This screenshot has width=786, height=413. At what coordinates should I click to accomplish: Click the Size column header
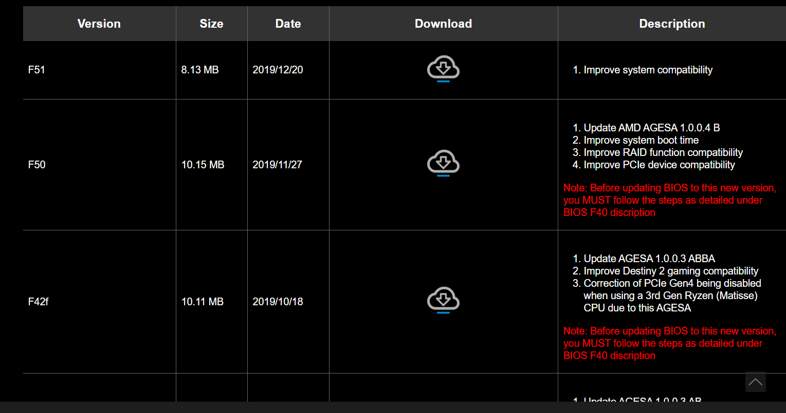(x=211, y=24)
